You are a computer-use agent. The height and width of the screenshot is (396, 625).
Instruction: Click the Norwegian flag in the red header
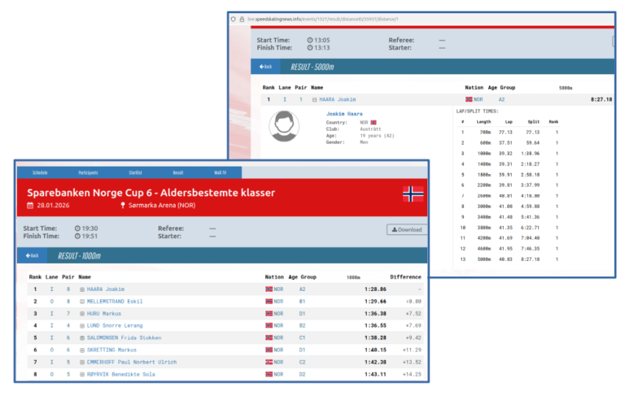(x=413, y=194)
